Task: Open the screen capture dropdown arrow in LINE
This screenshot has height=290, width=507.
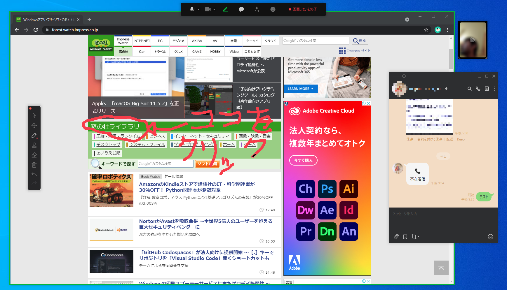Action: 419,237
